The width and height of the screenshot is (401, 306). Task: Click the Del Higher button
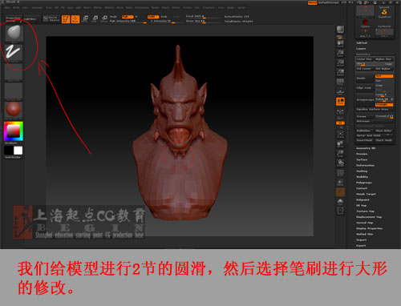(383, 69)
